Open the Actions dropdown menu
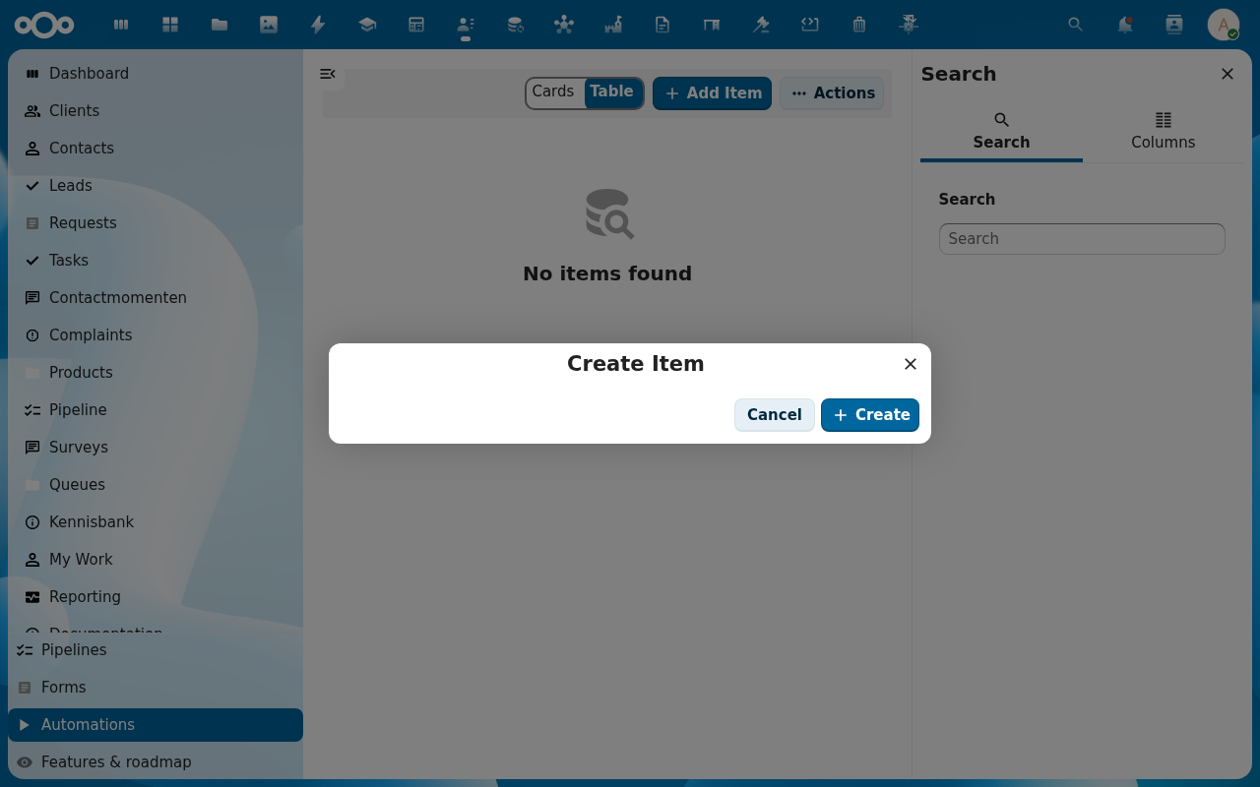This screenshot has height=787, width=1260. pos(833,93)
